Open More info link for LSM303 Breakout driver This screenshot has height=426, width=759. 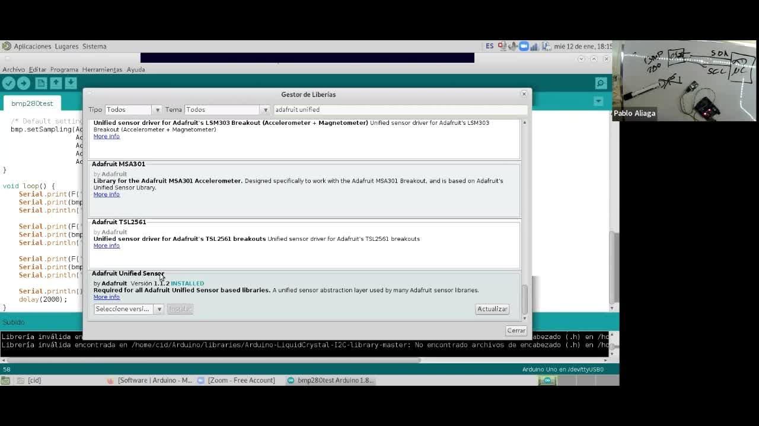[x=106, y=137]
